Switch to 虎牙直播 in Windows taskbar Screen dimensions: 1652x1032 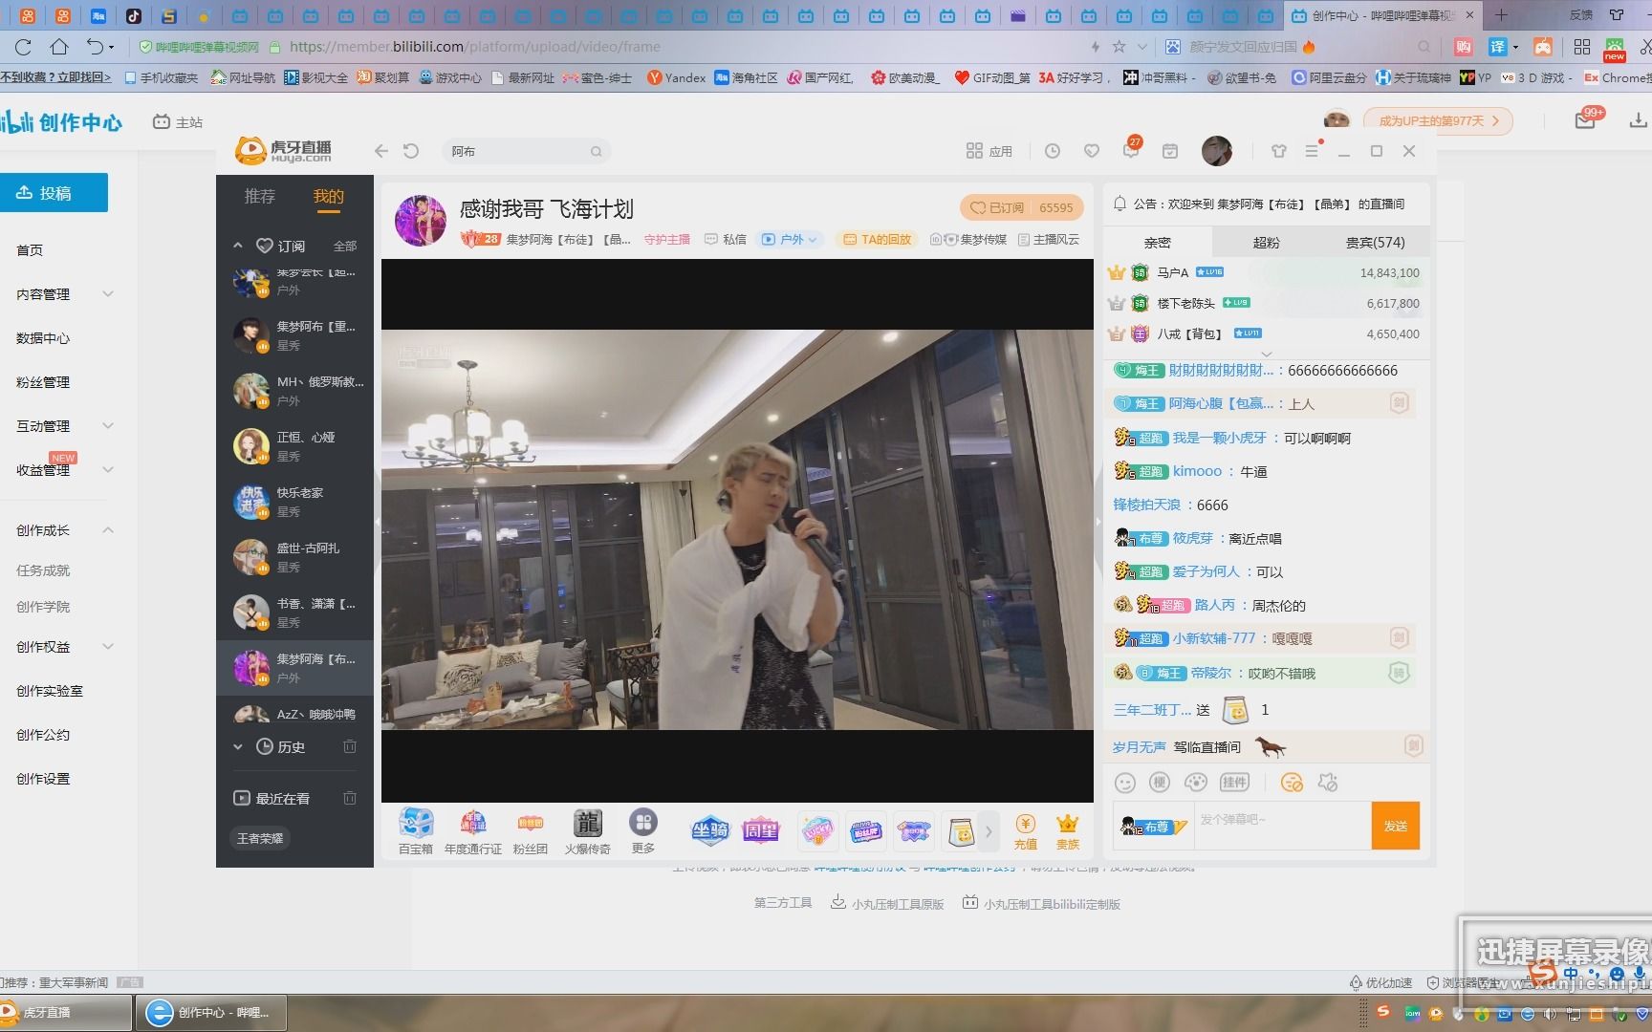pyautogui.click(x=66, y=1012)
